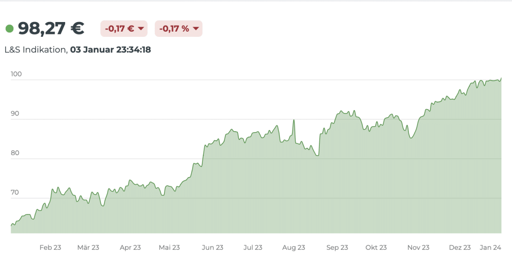Click the -0,17 % change value text
The image size is (512, 258).
(175, 29)
